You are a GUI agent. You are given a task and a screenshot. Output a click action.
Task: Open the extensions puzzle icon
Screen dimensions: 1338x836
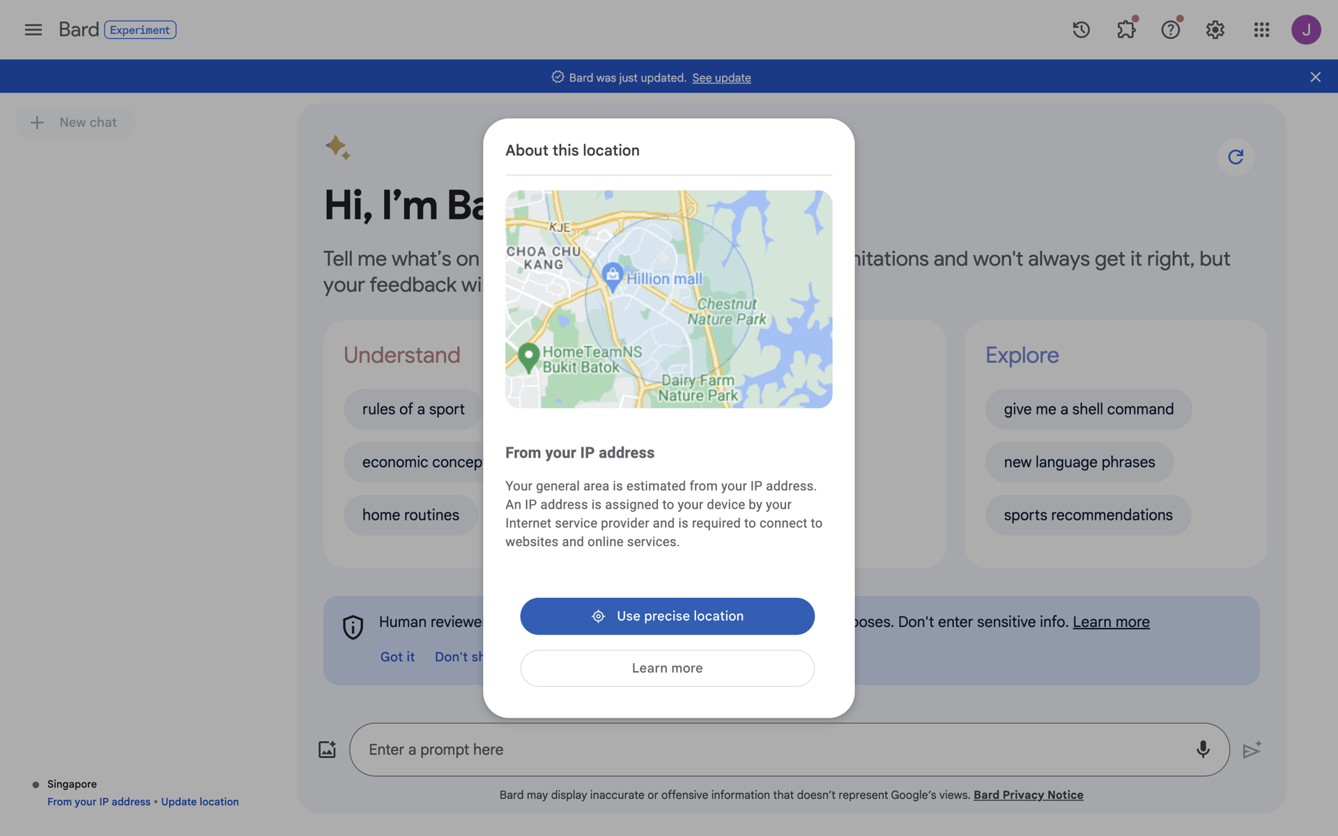tap(1126, 29)
